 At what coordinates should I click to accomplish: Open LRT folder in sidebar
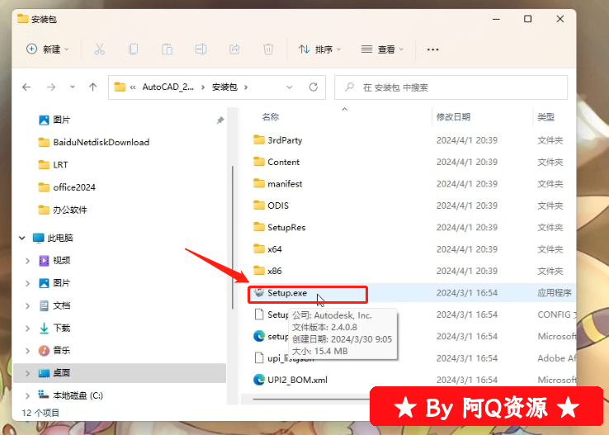point(53,165)
